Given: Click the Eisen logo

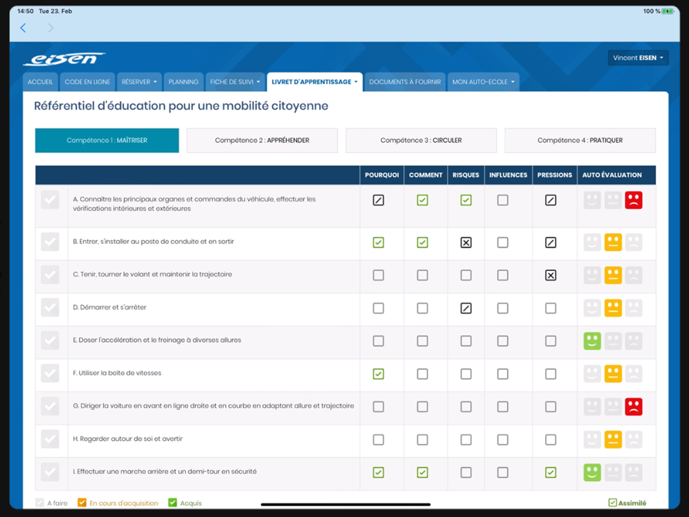Looking at the screenshot, I should [x=64, y=59].
